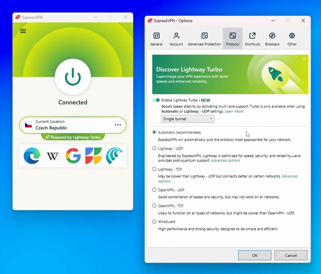Close the ExpressVPN Options window

[303, 20]
